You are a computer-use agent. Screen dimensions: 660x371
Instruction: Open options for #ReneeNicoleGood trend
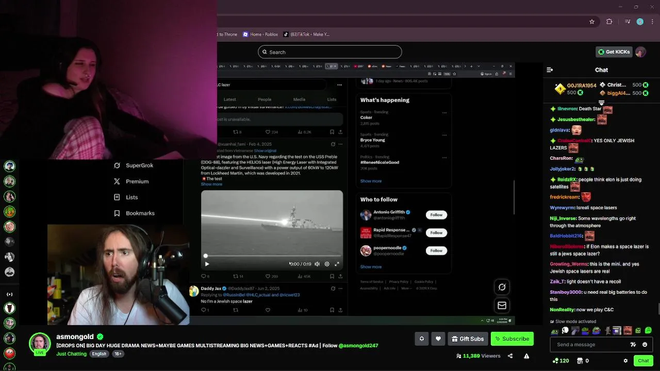pyautogui.click(x=444, y=158)
